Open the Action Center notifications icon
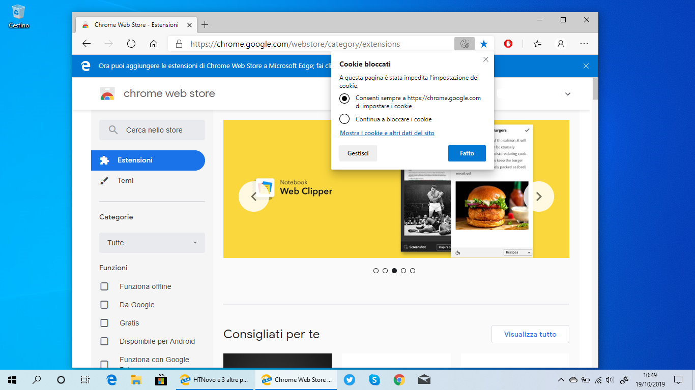Viewport: 695px width, 390px height. click(x=678, y=379)
